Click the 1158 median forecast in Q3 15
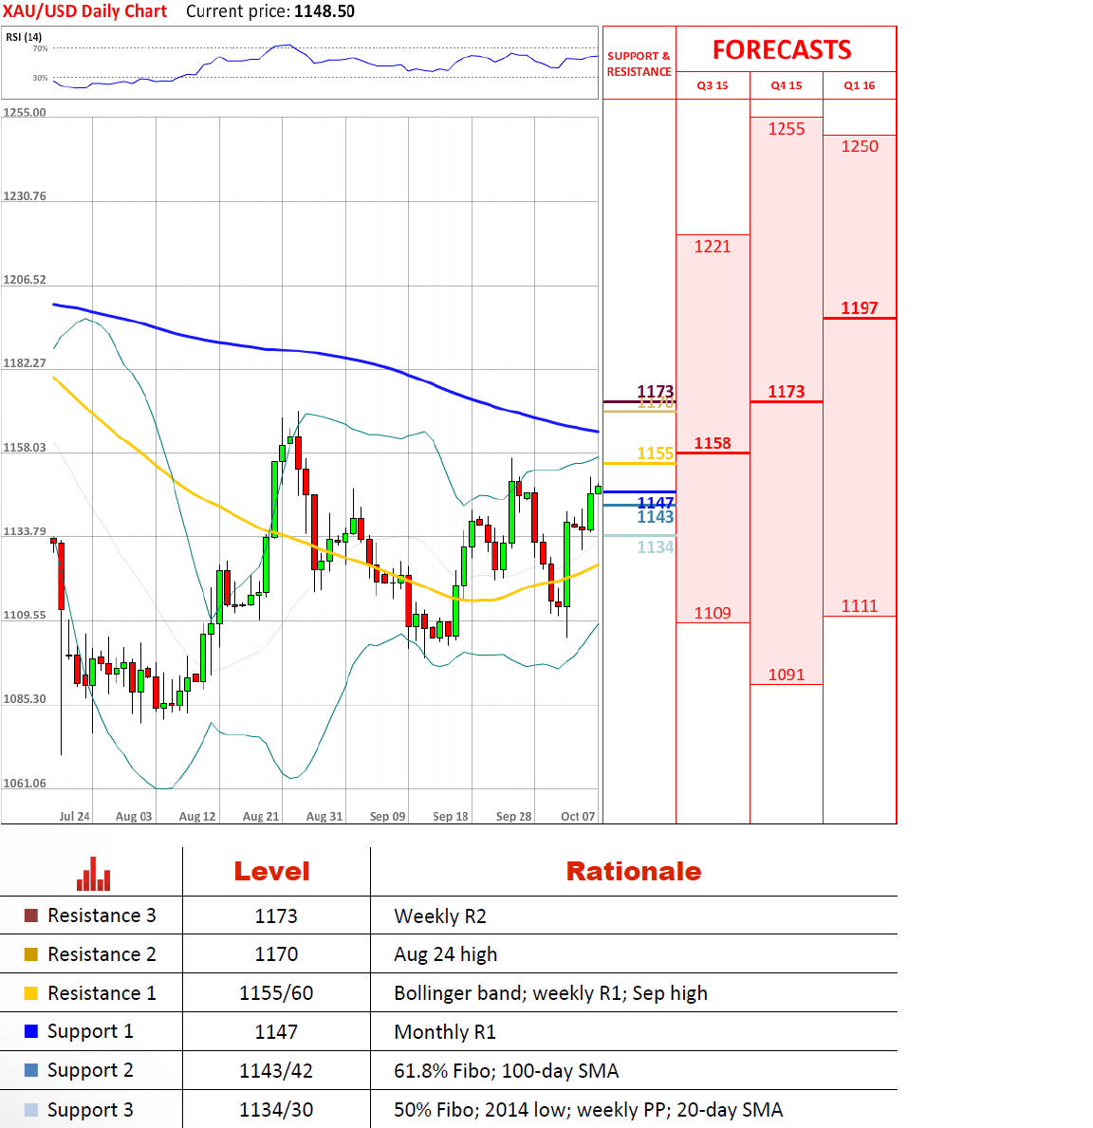The height and width of the screenshot is (1128, 1093). point(713,443)
